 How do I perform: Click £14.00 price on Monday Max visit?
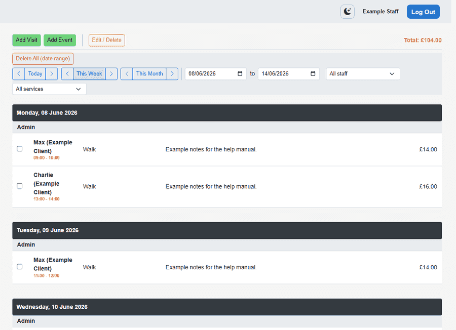click(x=428, y=149)
